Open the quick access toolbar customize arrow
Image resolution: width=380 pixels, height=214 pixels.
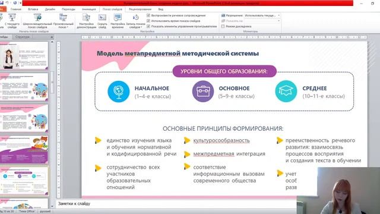(x=20, y=3)
